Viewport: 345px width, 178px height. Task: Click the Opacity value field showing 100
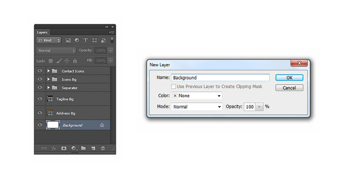249,107
